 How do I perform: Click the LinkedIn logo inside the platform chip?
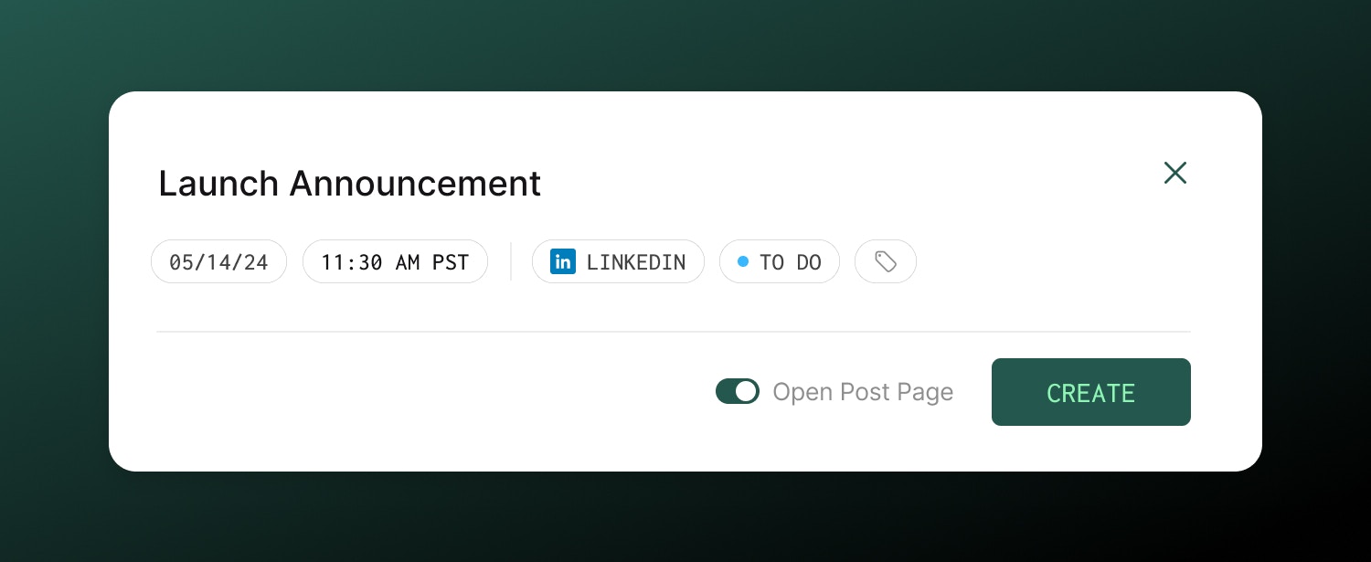tap(564, 261)
